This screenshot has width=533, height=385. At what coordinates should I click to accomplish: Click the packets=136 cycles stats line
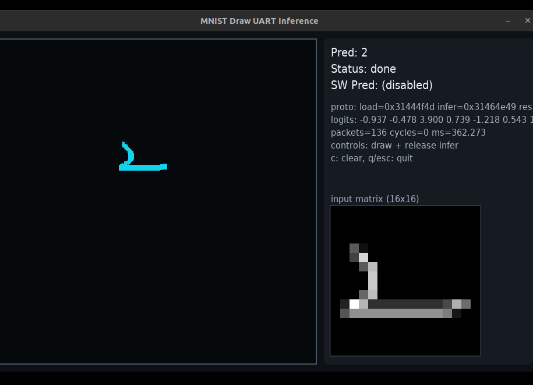[x=408, y=133]
